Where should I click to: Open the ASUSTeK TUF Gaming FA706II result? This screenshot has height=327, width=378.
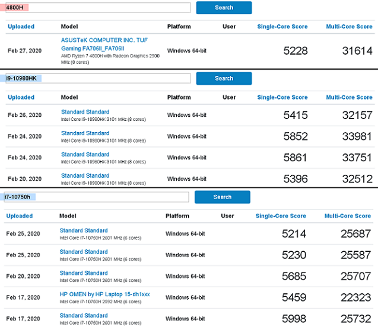pos(104,43)
